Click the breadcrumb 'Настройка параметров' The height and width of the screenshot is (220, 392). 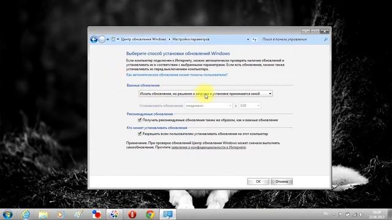pyautogui.click(x=191, y=39)
